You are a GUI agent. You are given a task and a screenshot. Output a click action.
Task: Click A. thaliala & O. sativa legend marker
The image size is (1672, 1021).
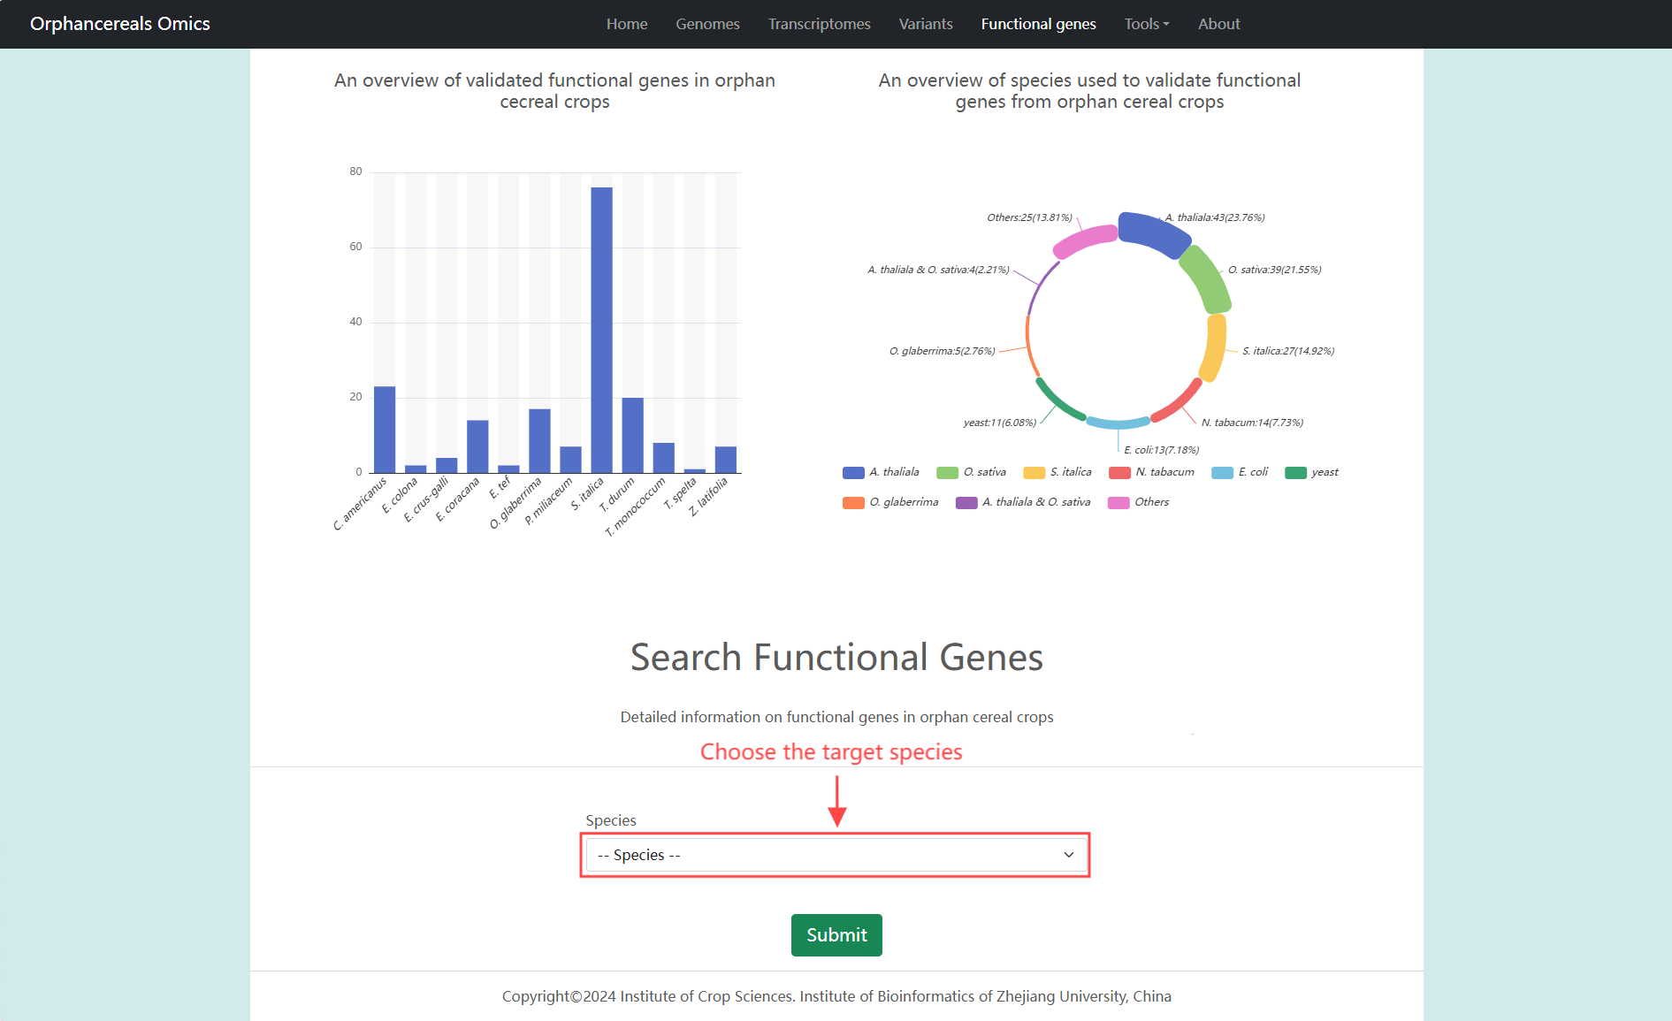pyautogui.click(x=966, y=503)
